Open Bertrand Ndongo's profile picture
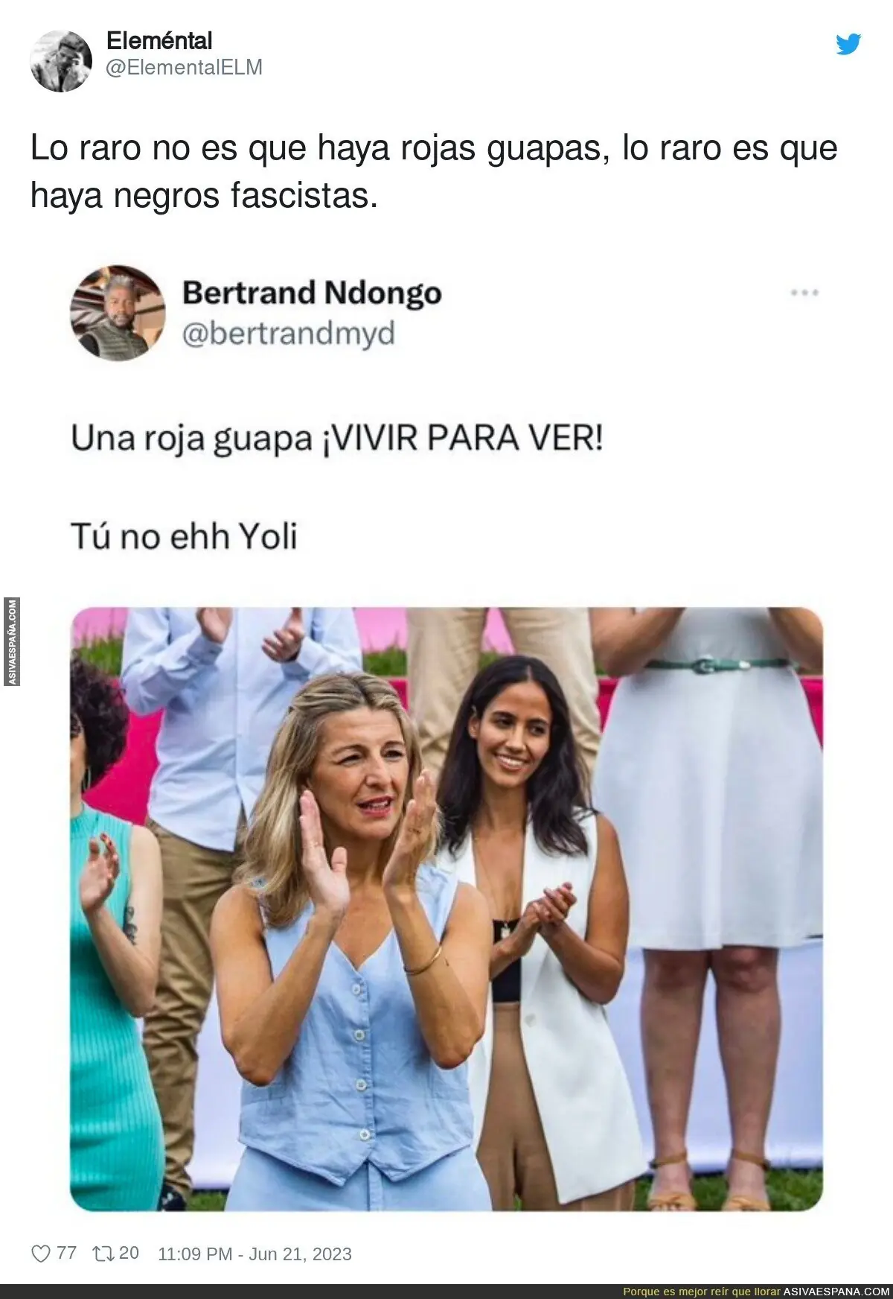The width and height of the screenshot is (893, 1299). [x=118, y=313]
